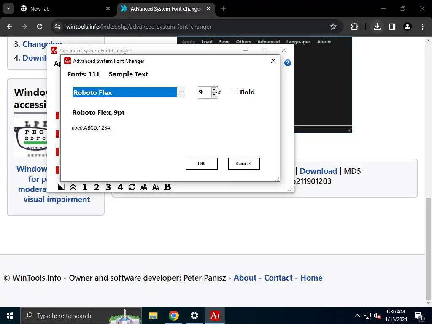Click the Load menu in page screenshot

207,42
